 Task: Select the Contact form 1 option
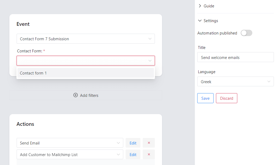coord(86,73)
